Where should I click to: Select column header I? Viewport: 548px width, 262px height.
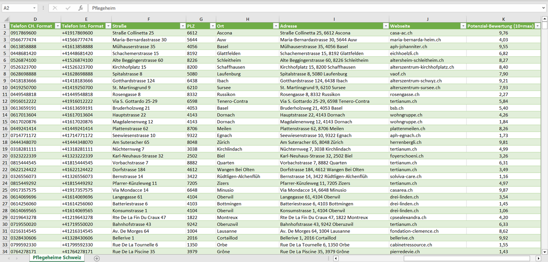coord(334,19)
